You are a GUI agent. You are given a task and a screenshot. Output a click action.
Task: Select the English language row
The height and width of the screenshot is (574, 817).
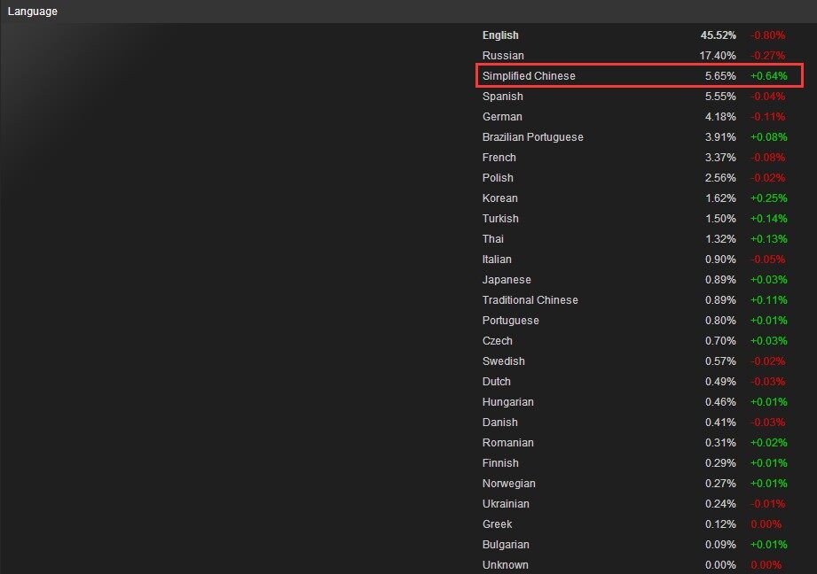click(633, 35)
